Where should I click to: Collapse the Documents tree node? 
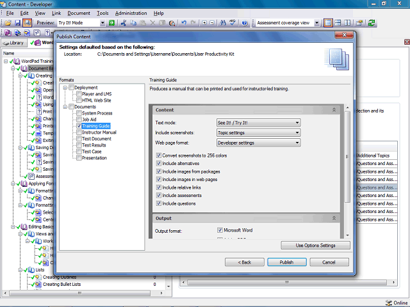pos(65,107)
